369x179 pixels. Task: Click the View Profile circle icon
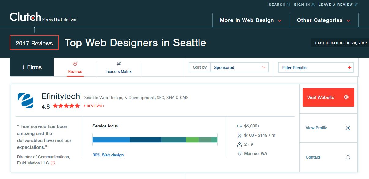[x=348, y=128]
